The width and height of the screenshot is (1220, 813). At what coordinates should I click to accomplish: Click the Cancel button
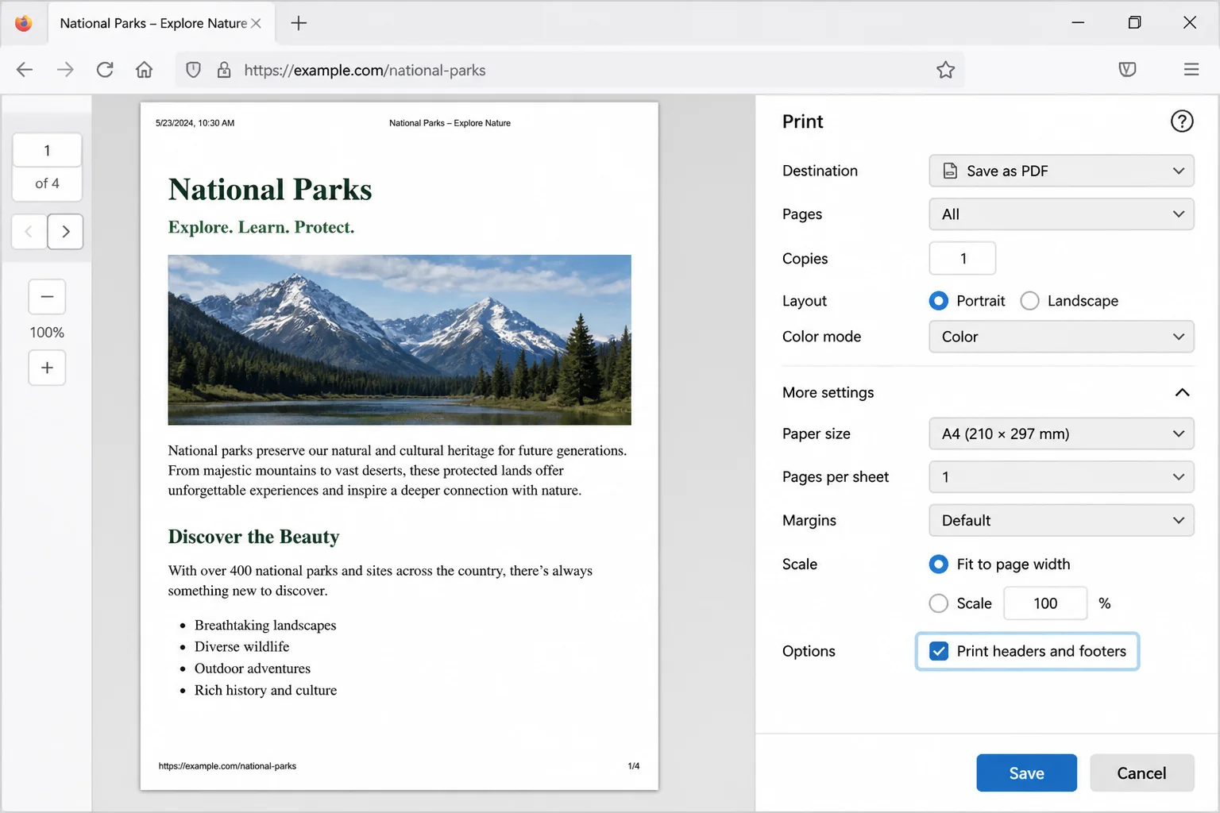pyautogui.click(x=1141, y=773)
